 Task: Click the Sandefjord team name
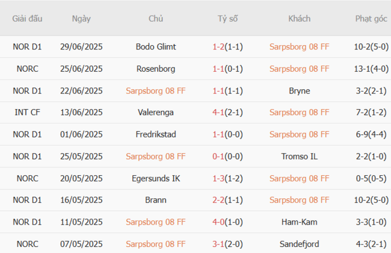point(299,244)
